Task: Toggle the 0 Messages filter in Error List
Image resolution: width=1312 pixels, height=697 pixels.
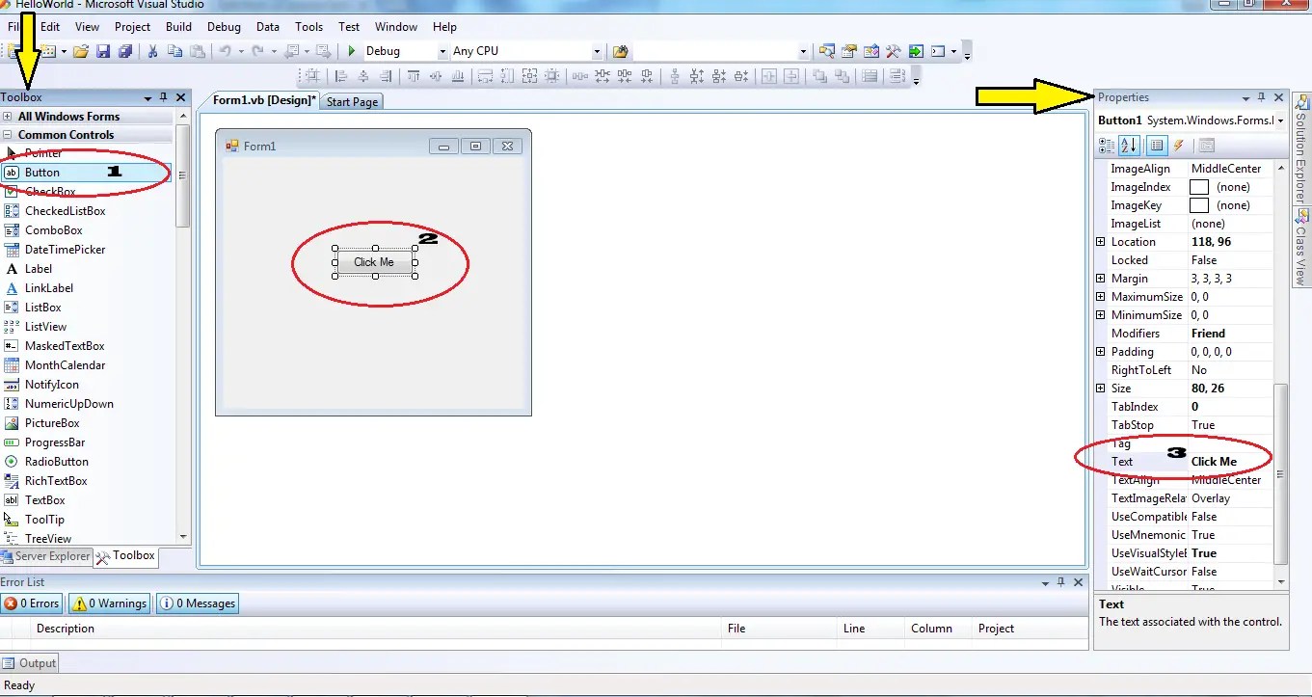Action: 197,603
